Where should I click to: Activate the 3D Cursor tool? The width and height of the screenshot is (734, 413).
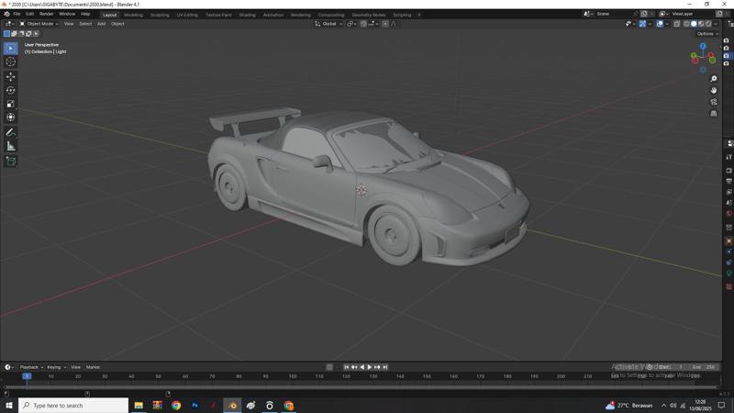[x=10, y=61]
